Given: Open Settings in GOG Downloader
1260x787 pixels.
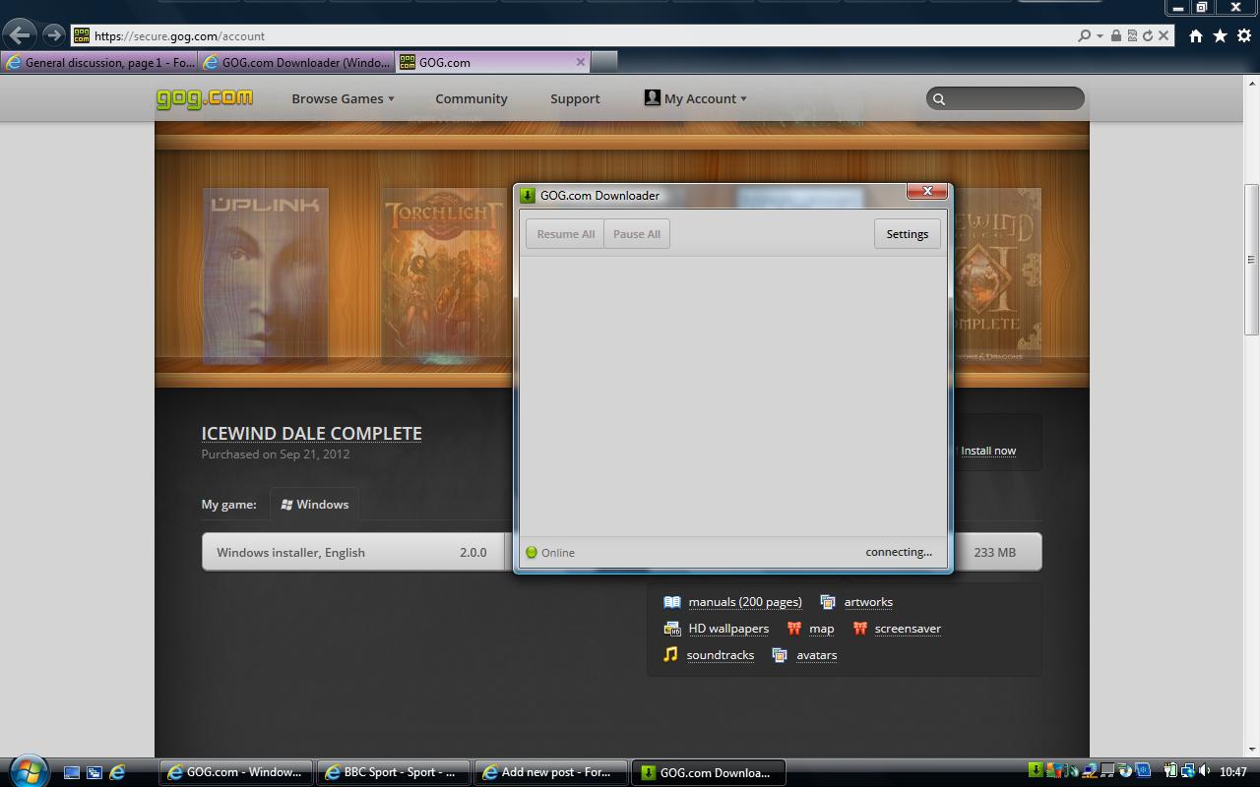Looking at the screenshot, I should click(x=907, y=234).
